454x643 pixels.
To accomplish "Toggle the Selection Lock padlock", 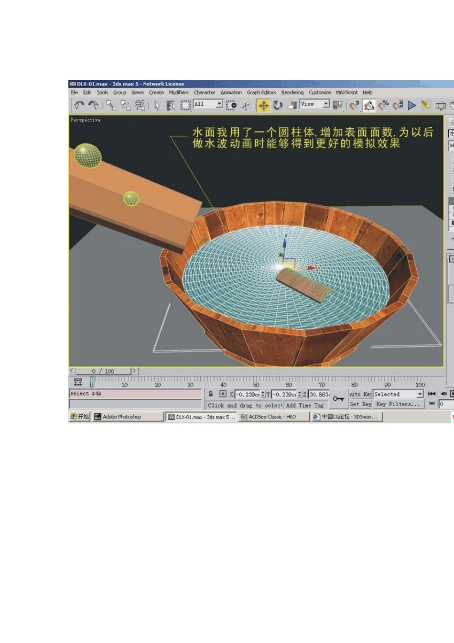I will [211, 394].
